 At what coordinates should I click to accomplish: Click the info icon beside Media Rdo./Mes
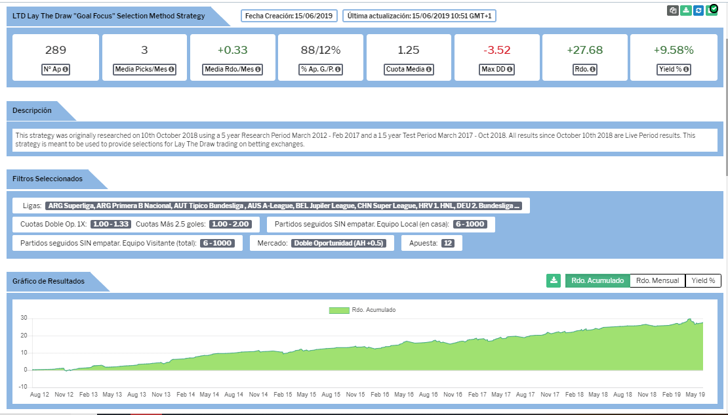258,69
